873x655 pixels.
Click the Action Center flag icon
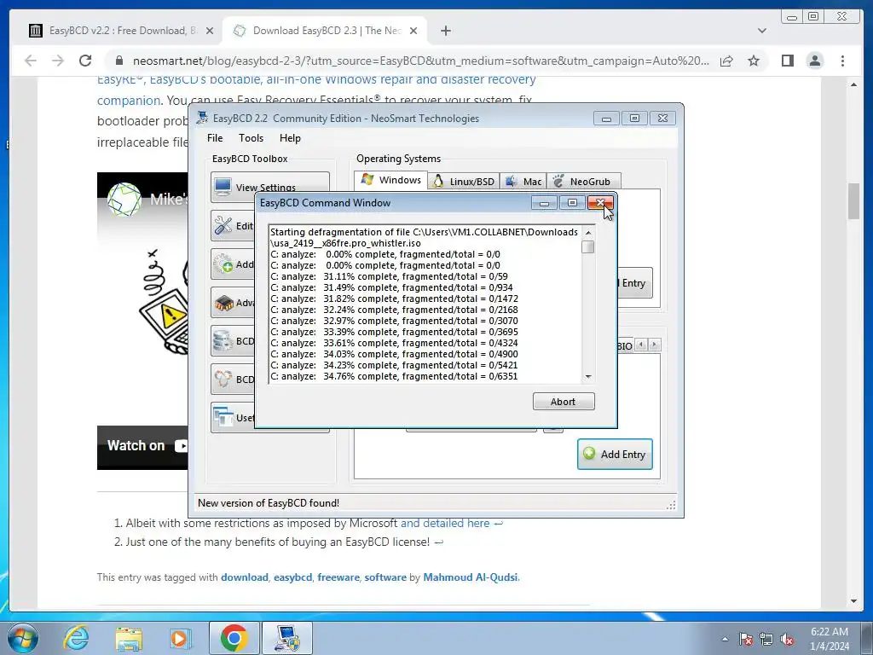pos(745,639)
